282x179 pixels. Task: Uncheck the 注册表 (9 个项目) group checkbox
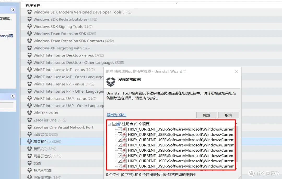114,124
